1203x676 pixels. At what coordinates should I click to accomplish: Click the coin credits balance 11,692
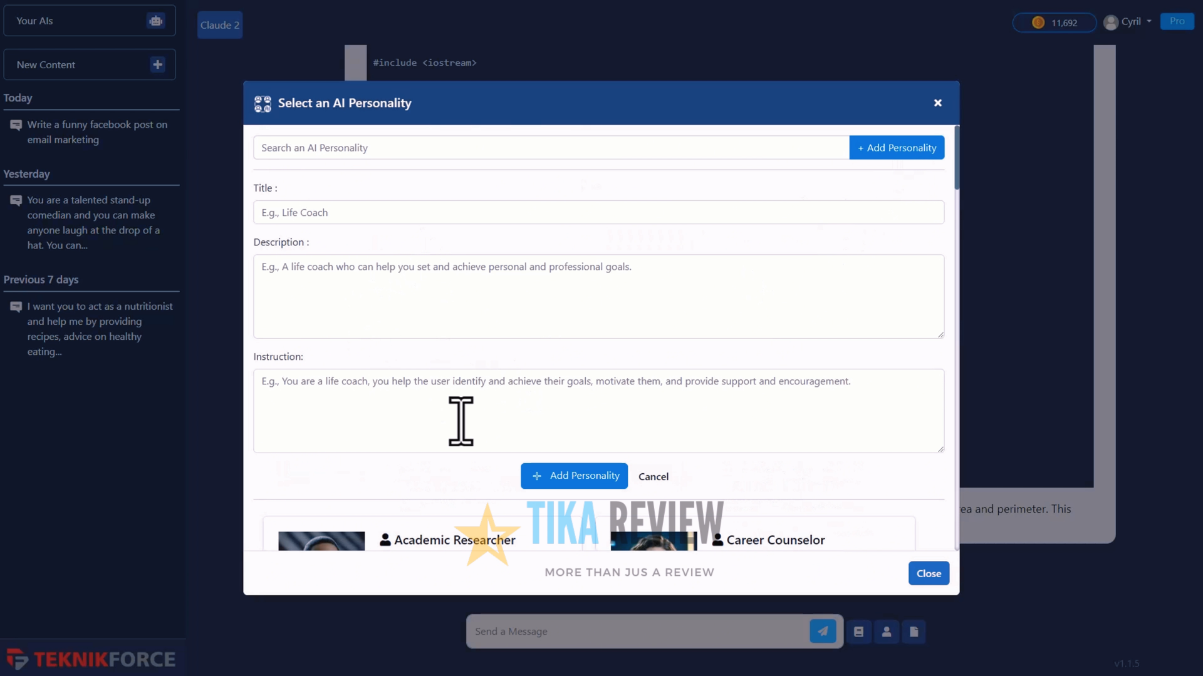[1055, 23]
